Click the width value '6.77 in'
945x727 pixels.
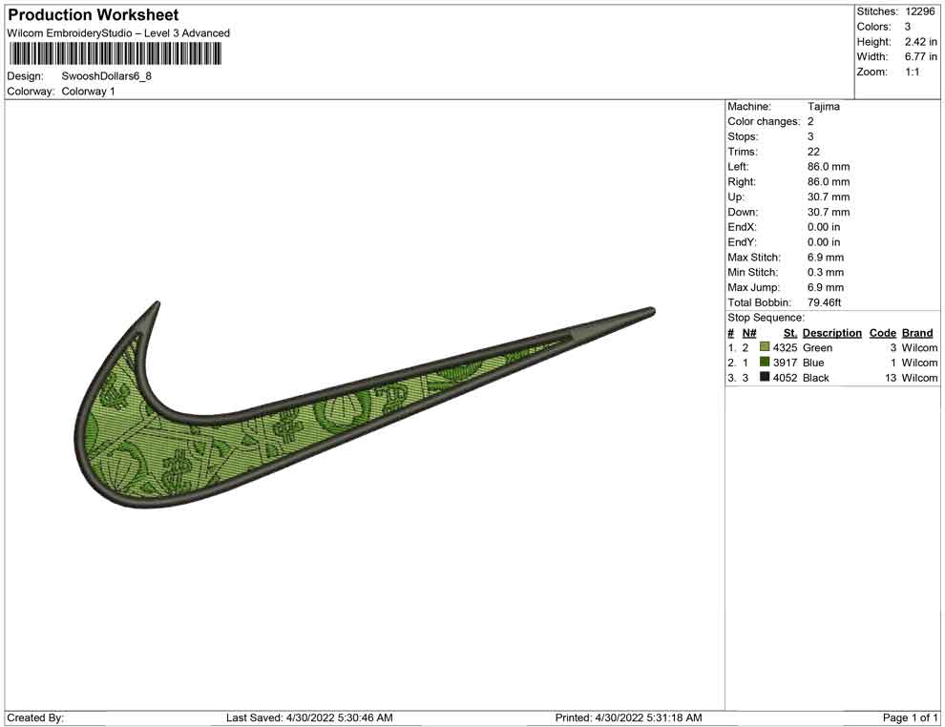click(920, 56)
